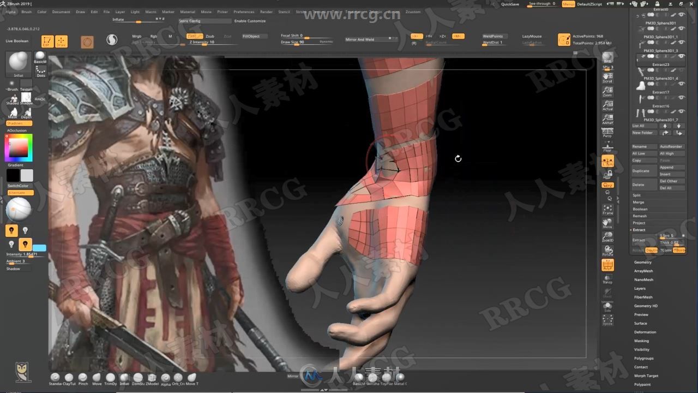Open the Document menu

(61, 11)
